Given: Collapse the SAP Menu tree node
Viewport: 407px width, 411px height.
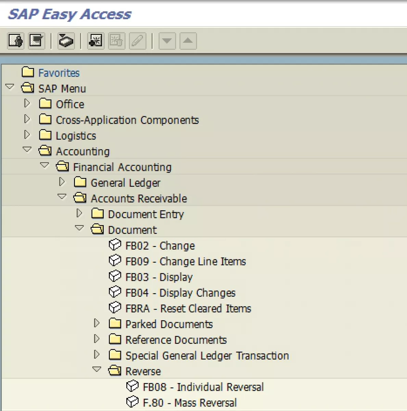Looking at the screenshot, I should [x=10, y=87].
